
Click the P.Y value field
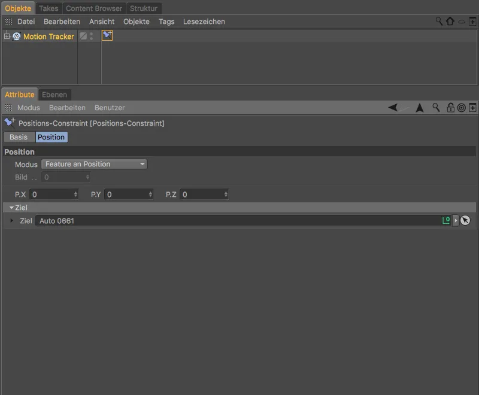129,195
